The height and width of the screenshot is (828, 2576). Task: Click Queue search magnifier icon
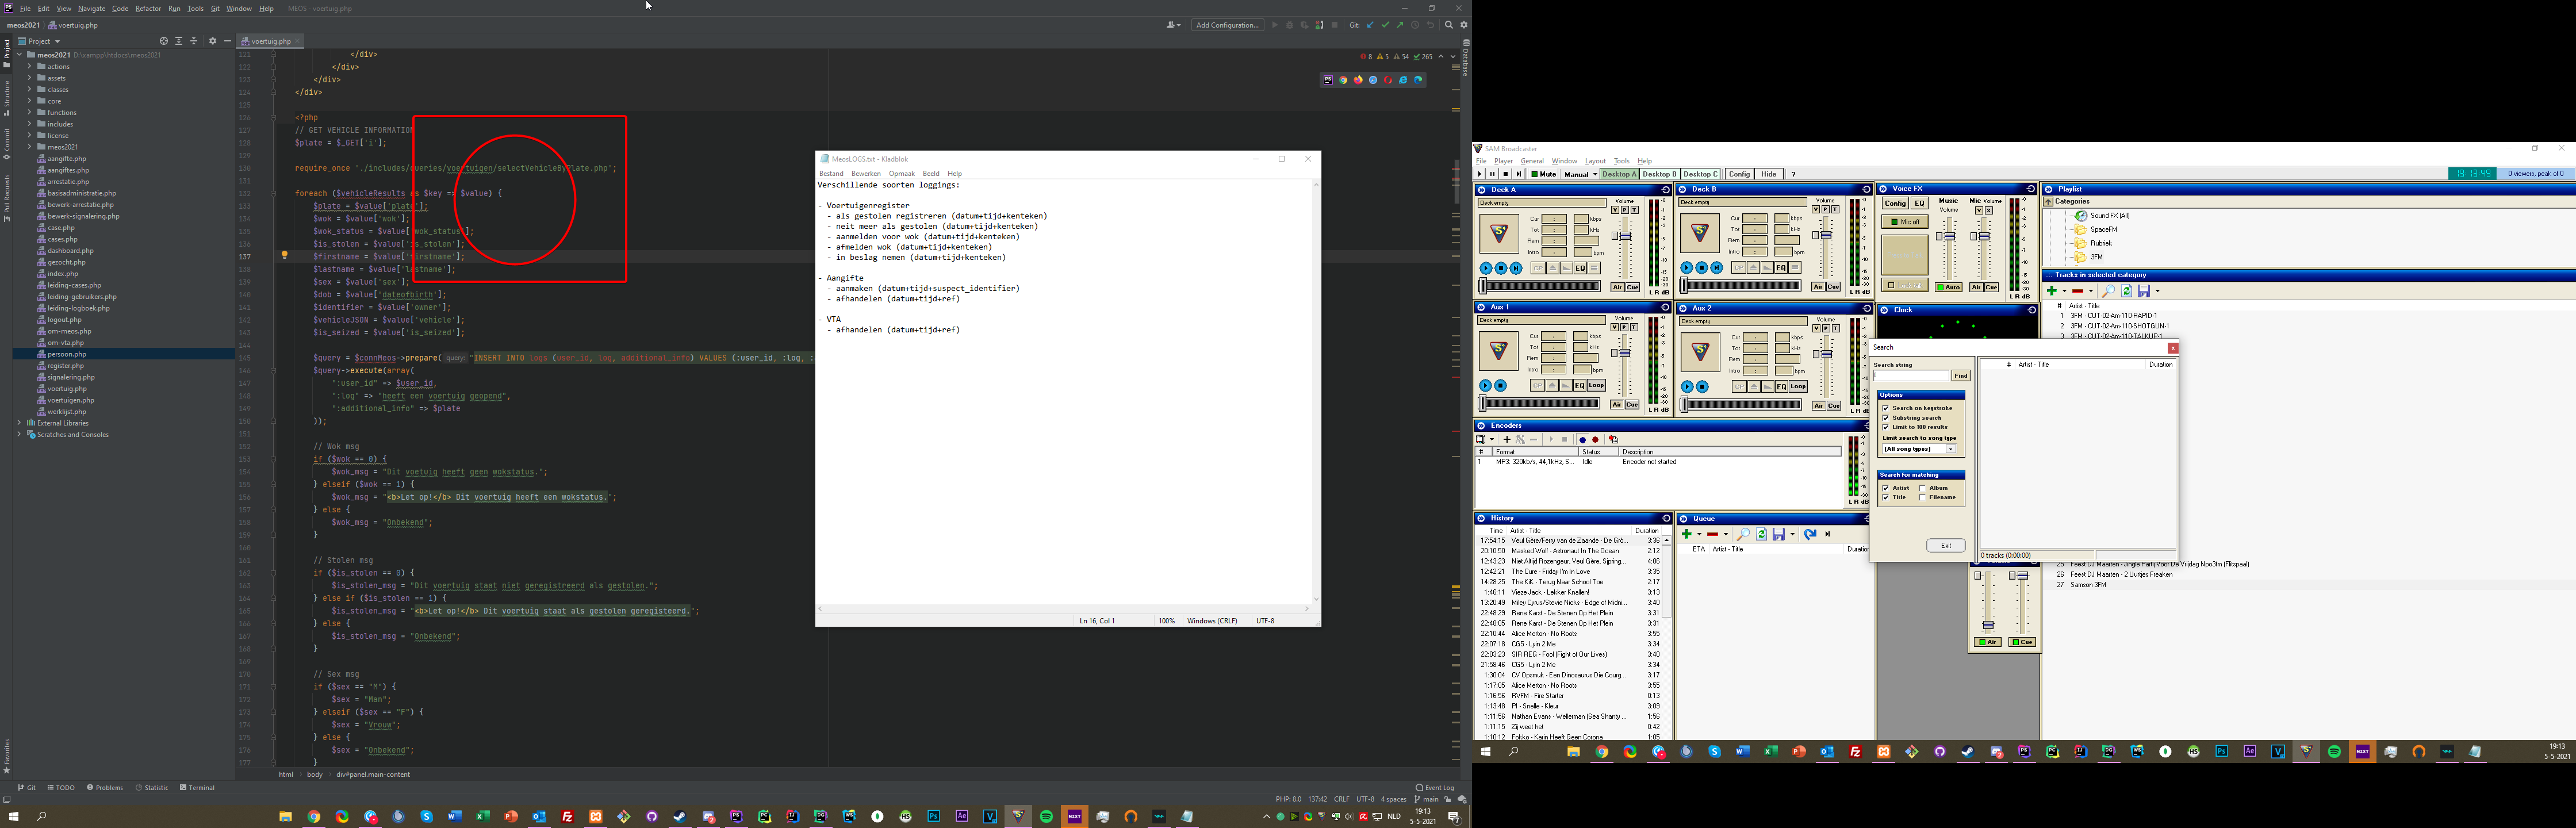[1743, 534]
